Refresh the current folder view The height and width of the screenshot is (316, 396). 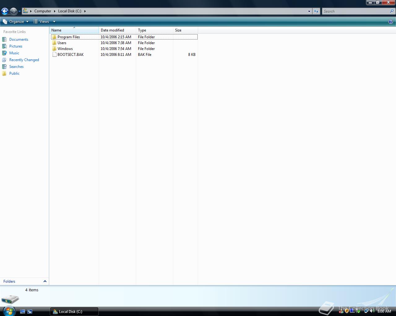point(316,11)
